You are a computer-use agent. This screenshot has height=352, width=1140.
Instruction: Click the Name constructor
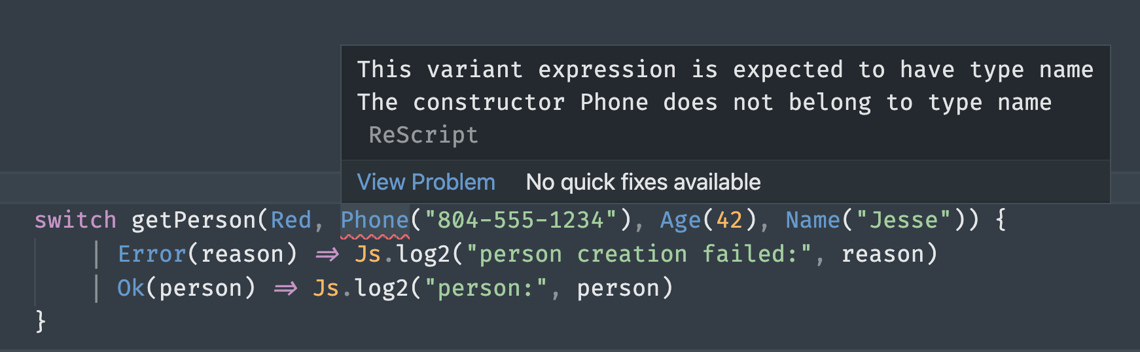coord(813,220)
